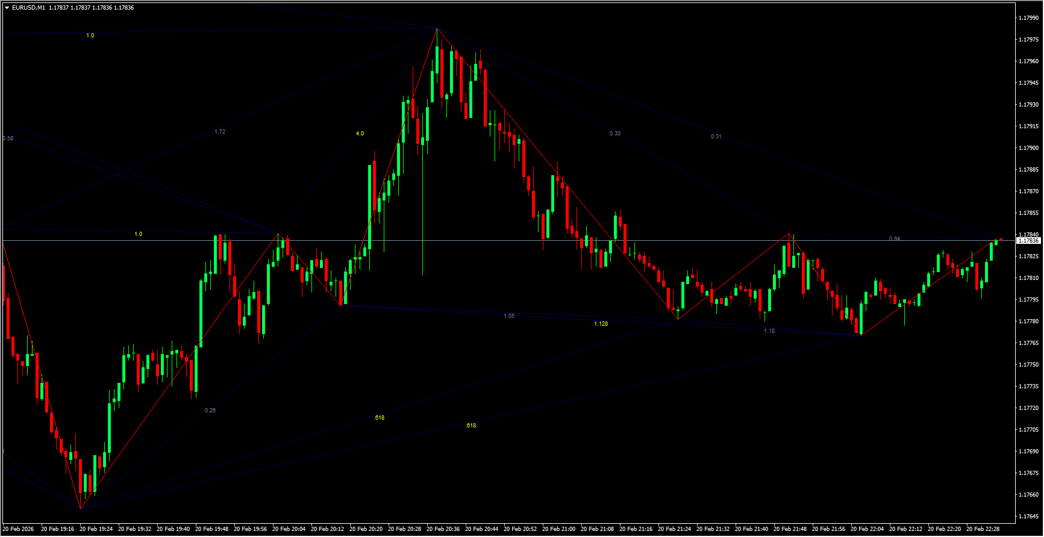
Task: Click the 1.17990 price scale label
Action: point(1028,18)
